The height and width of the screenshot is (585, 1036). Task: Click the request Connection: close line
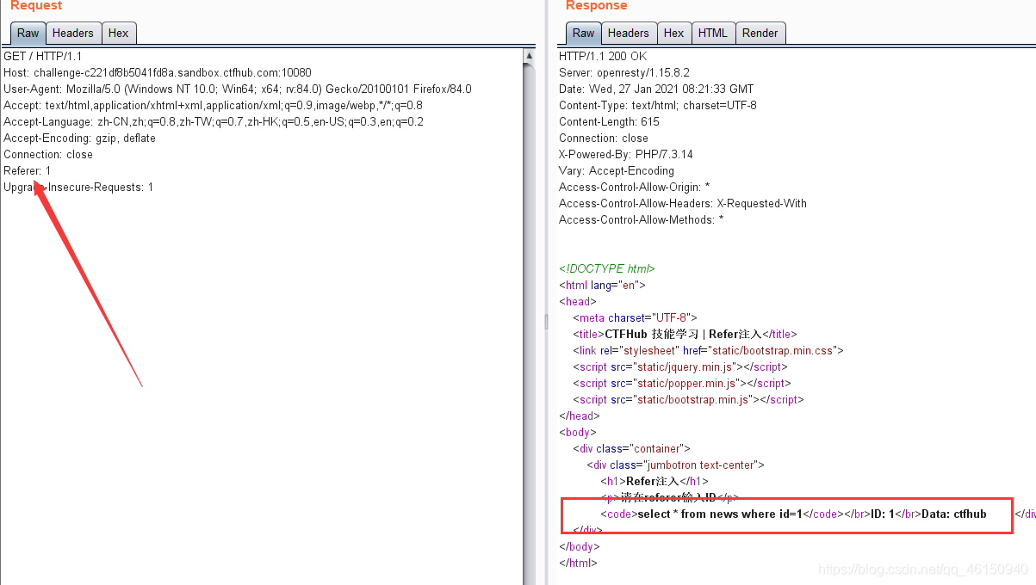point(48,155)
